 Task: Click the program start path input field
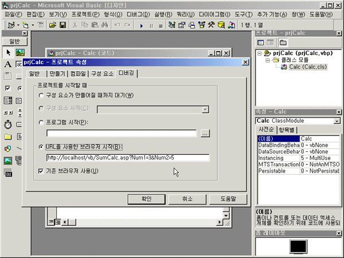point(122,134)
